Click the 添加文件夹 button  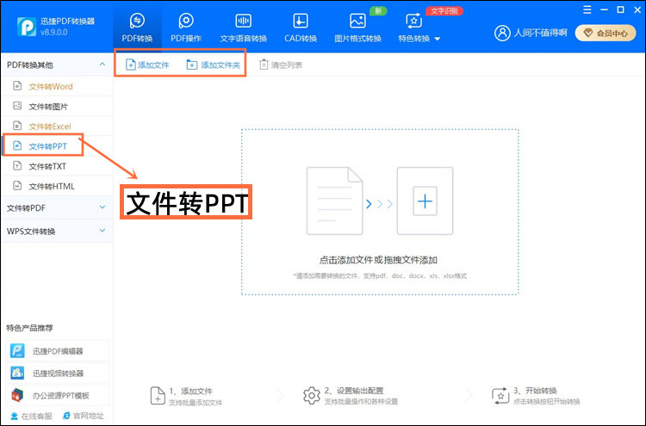[213, 65]
